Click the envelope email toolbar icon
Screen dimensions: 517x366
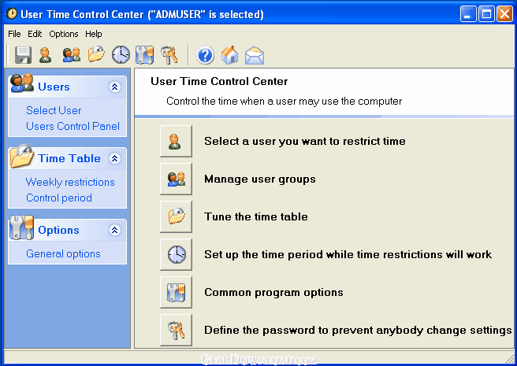tap(255, 55)
